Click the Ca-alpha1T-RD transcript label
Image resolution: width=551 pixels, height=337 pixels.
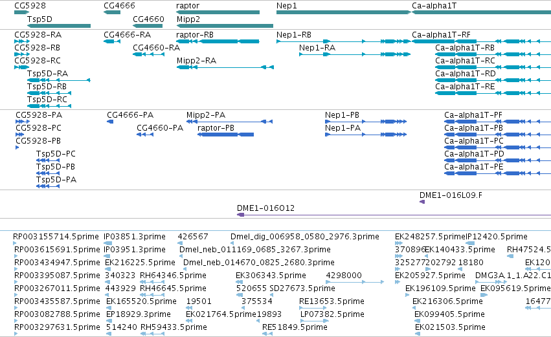tap(466, 73)
